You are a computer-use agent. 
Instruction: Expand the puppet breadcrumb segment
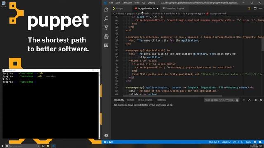pos(192,14)
